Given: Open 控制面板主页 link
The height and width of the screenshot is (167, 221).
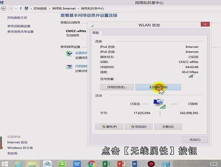Looking at the screenshot, I should tap(17, 18).
